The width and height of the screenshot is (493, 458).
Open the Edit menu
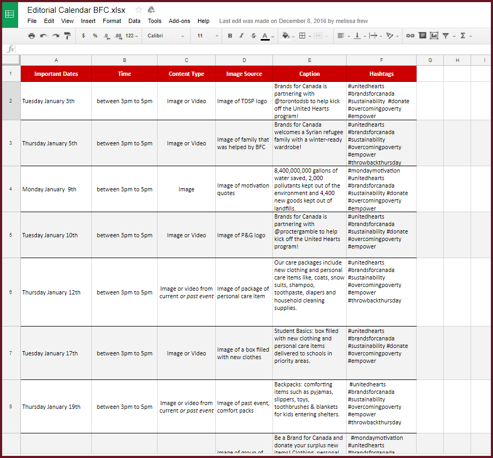click(x=49, y=21)
